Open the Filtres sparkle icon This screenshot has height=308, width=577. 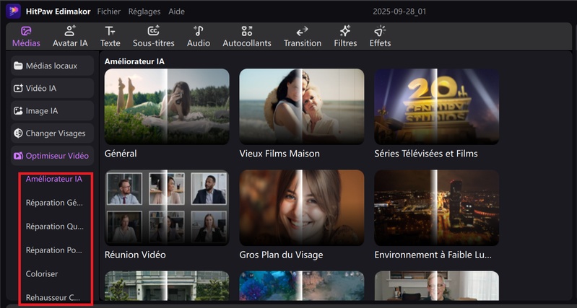tap(345, 31)
